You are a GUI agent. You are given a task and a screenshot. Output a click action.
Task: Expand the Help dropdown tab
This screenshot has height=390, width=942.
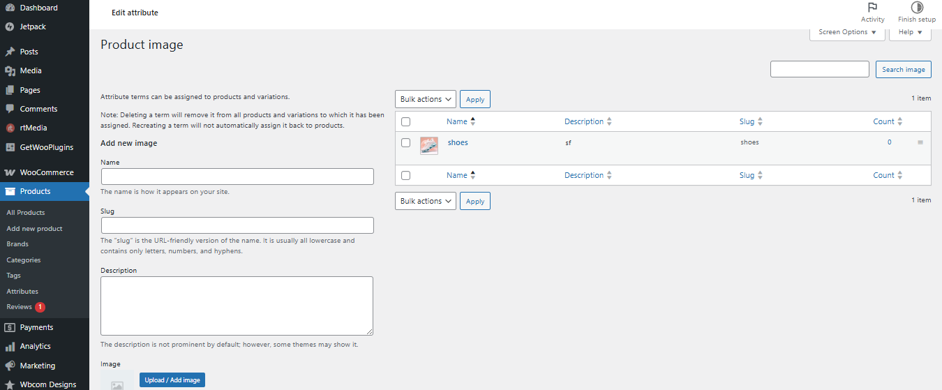[x=910, y=32]
